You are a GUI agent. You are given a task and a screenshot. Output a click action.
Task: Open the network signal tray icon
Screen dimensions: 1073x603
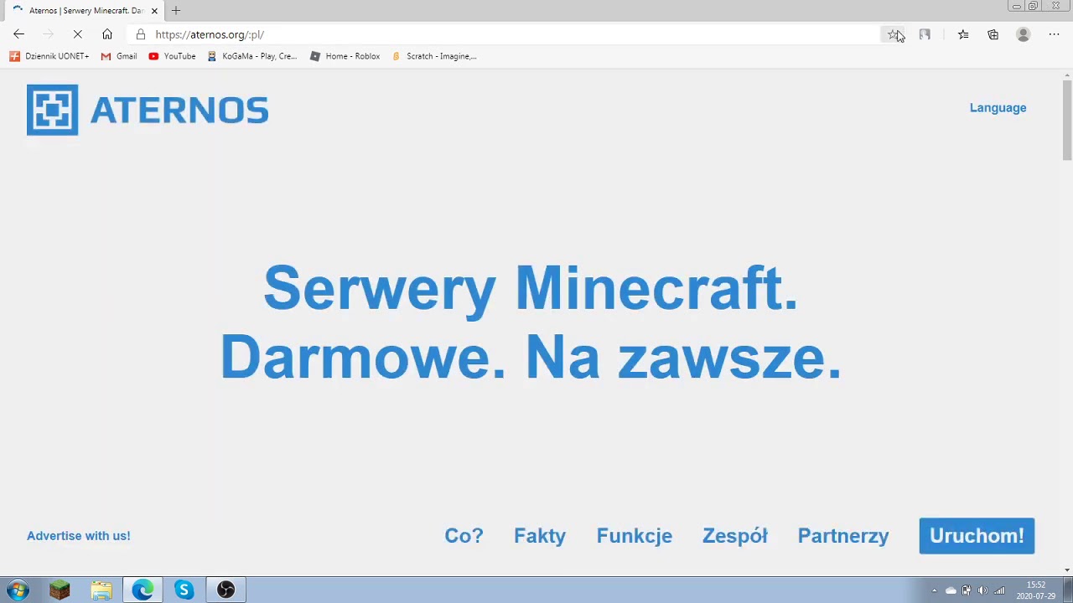[x=999, y=590]
